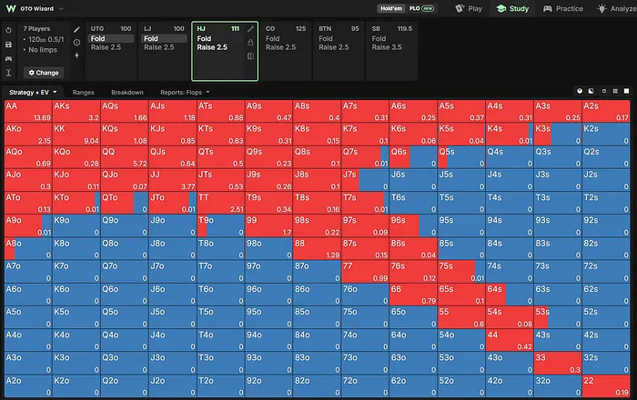The width and height of the screenshot is (637, 400).
Task: Click the Change settings button
Action: [44, 73]
